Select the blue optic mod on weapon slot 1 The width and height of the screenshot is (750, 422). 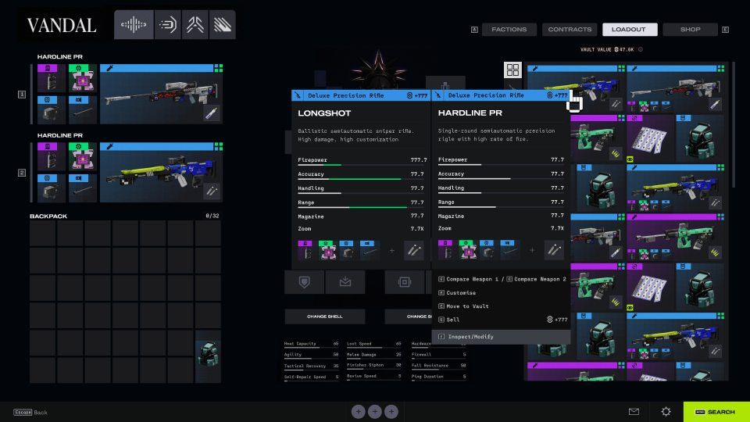pos(51,109)
